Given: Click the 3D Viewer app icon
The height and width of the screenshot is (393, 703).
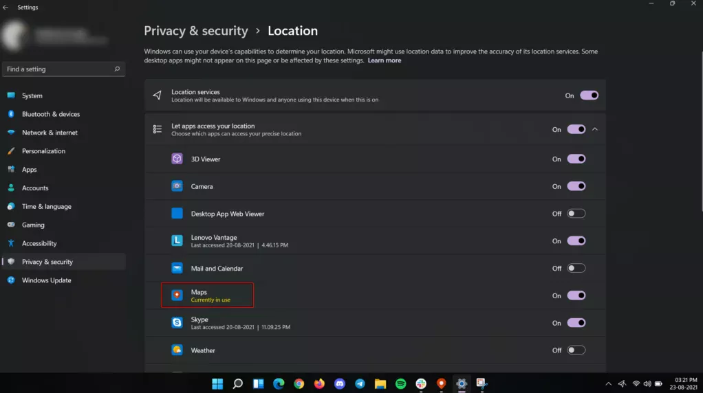Looking at the screenshot, I should pos(177,159).
